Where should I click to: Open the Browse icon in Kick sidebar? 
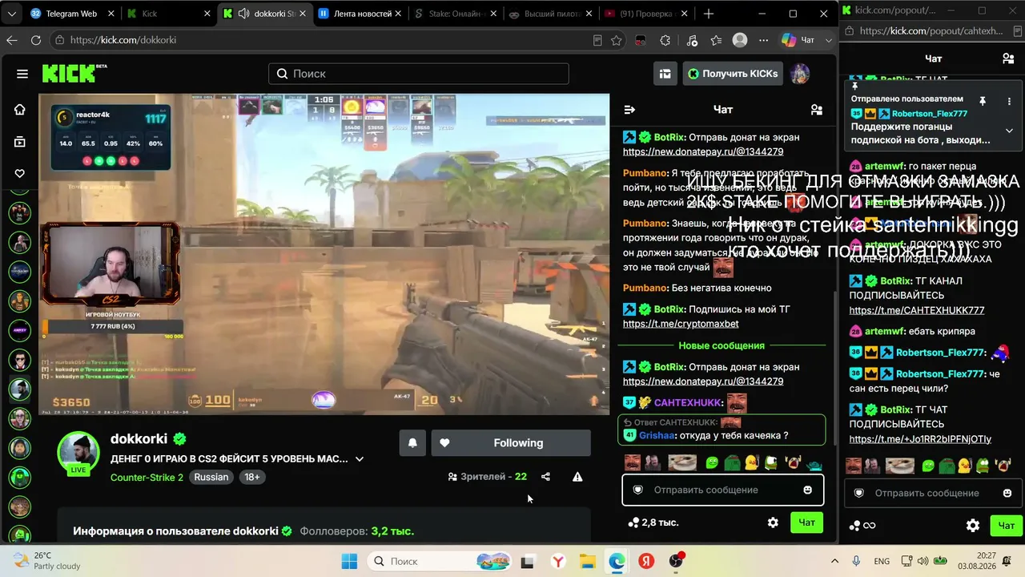(x=20, y=142)
